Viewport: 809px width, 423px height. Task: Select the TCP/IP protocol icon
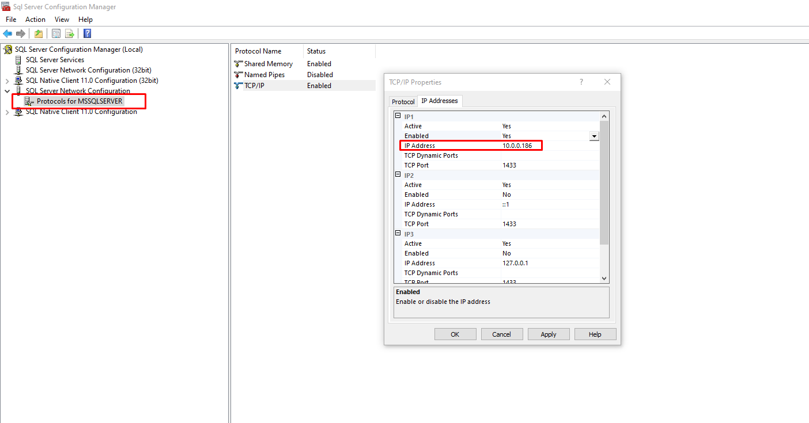(x=239, y=85)
